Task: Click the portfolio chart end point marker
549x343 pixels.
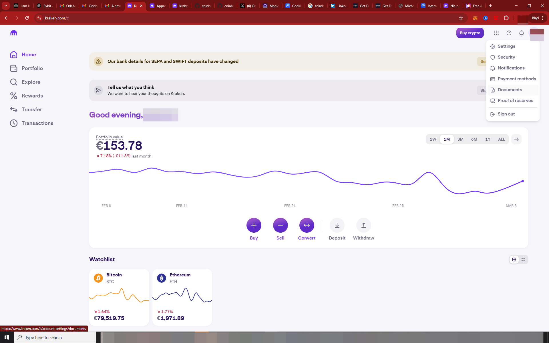Action: coord(523,181)
